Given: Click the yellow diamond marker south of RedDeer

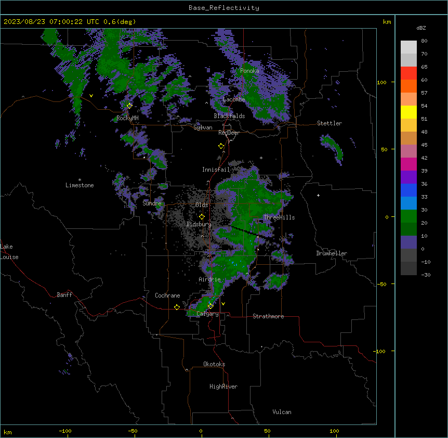Looking at the screenshot, I should 221,146.
